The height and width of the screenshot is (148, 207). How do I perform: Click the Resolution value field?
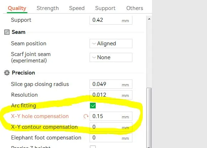[x=111, y=95]
